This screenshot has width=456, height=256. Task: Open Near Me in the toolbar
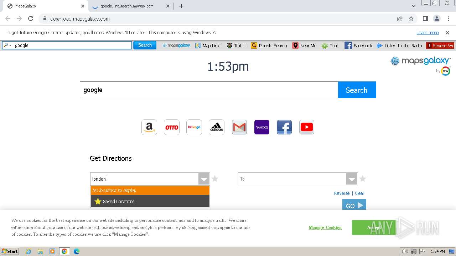tap(305, 46)
